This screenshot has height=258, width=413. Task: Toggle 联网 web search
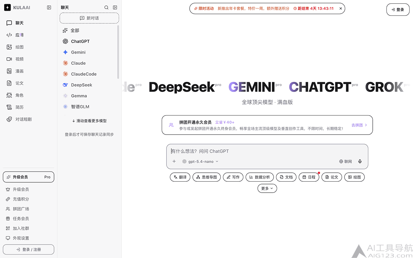click(346, 161)
